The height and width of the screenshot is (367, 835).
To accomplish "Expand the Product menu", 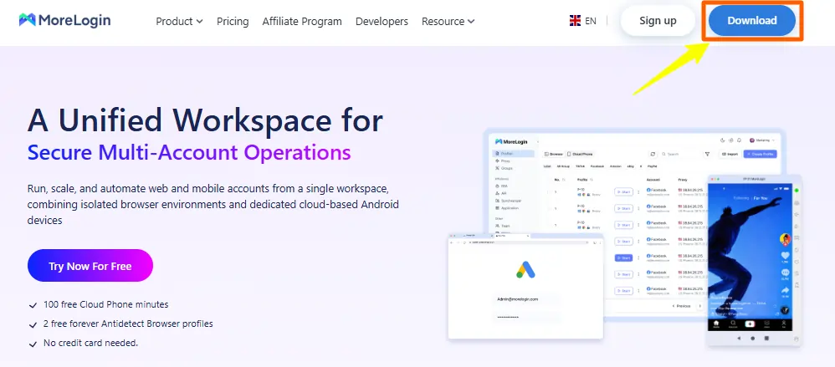I will [x=179, y=21].
